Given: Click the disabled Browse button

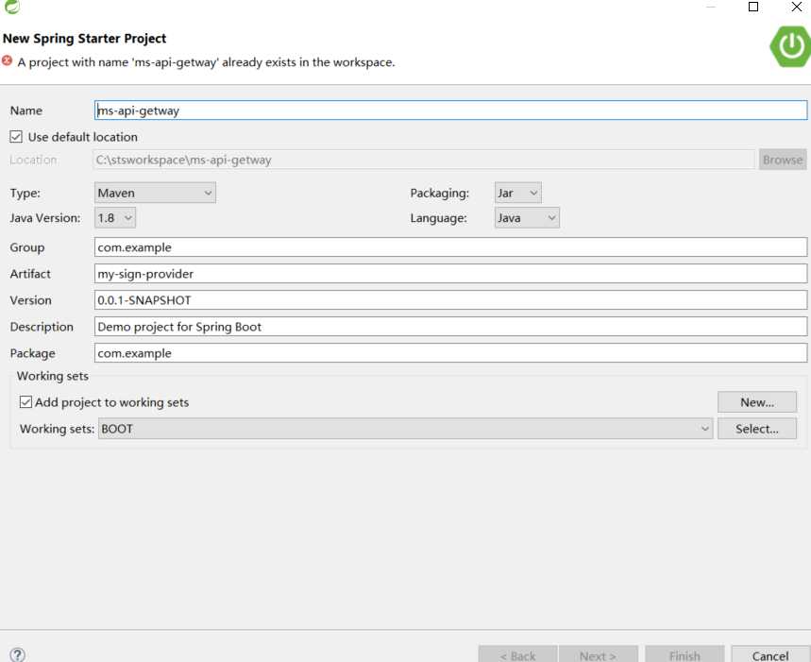Looking at the screenshot, I should [783, 160].
